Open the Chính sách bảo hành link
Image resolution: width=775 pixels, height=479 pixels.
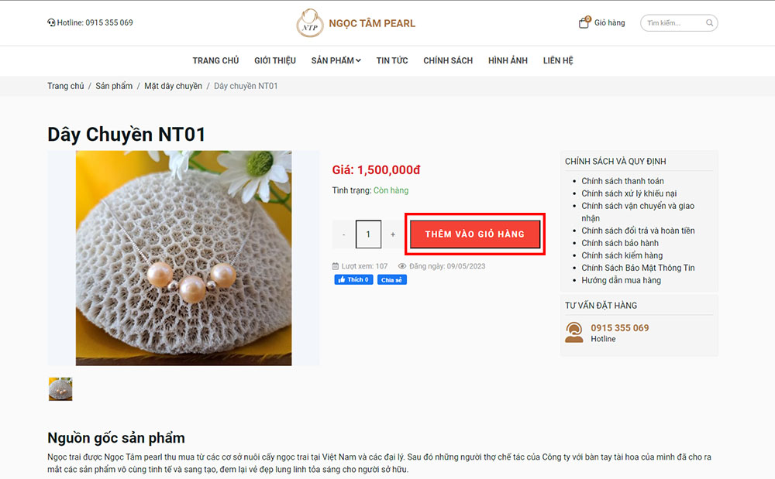[x=622, y=243]
